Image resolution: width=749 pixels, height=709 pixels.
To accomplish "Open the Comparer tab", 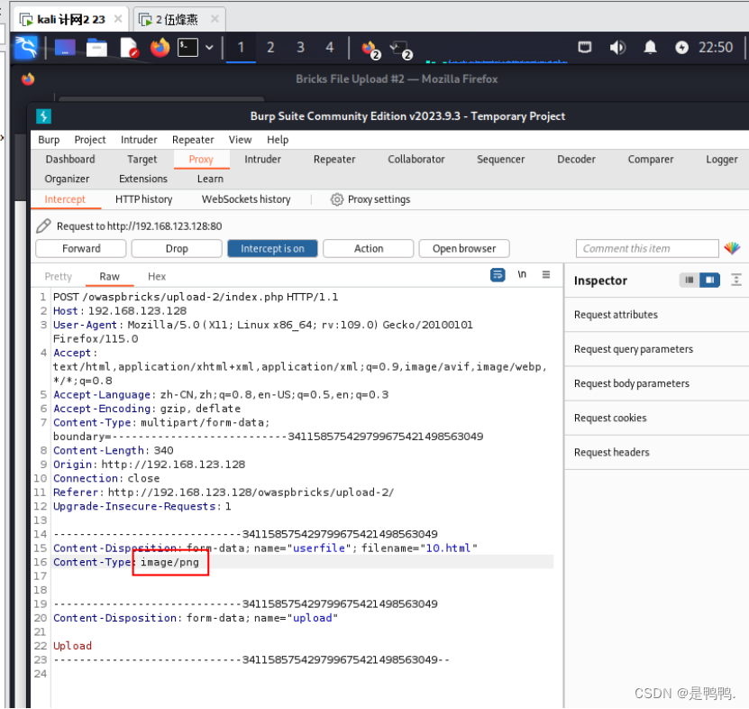I will (x=651, y=159).
